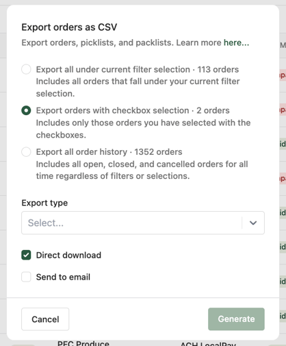Screen dimensions: 286x346
Task: Click the 2 orders checkbox selection label
Action: pyautogui.click(x=133, y=110)
